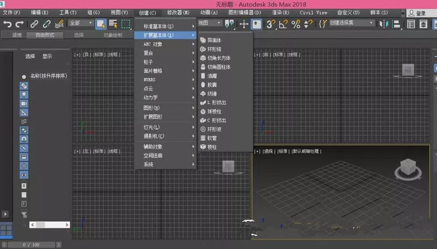The image size is (437, 249).
Task: Toggle the 3D Snaps icon
Action: [x=270, y=24]
